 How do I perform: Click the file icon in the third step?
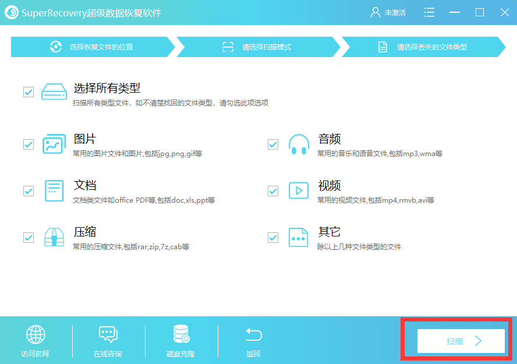(x=383, y=47)
